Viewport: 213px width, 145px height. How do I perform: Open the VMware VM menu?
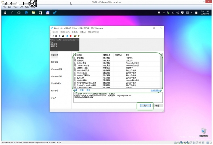pyautogui.click(x=21, y=7)
